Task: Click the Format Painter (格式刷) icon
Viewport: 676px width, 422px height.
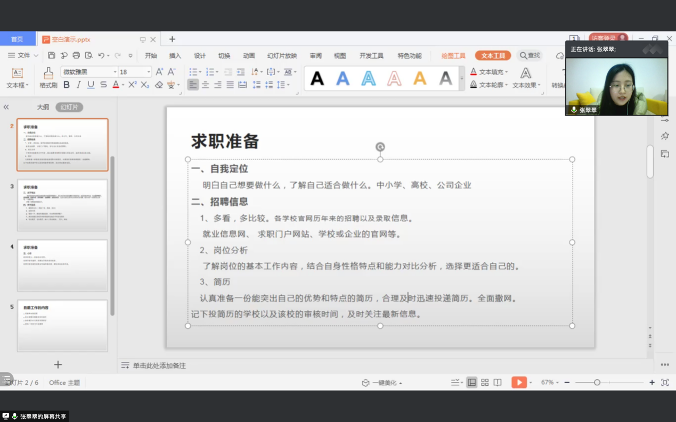Action: [48, 77]
